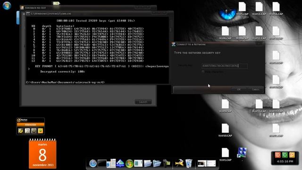Select the TEST18.CAP desktop file
The width and height of the screenshot is (302, 170).
click(276, 58)
